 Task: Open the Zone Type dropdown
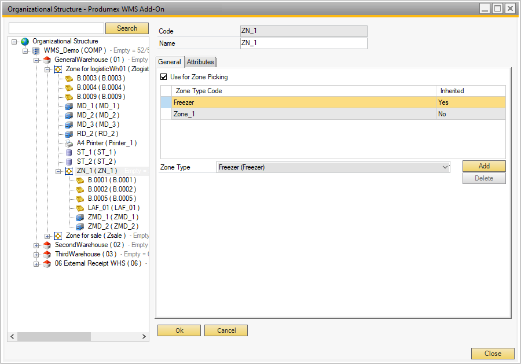click(x=445, y=167)
